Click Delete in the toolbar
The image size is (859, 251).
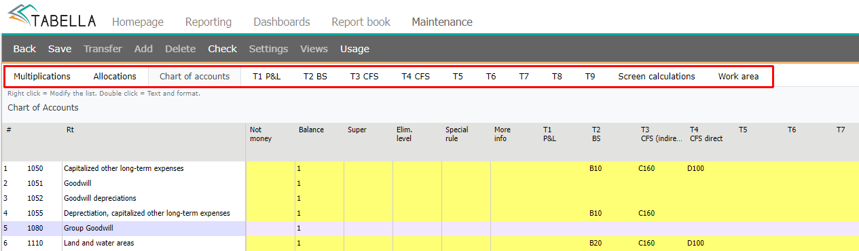(180, 49)
